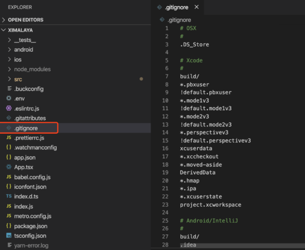The width and height of the screenshot is (305, 250).
Task: Place cursor on 'xcuserdata' line
Action: point(196,148)
